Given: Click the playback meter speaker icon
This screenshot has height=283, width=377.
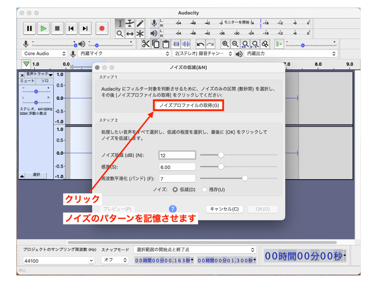Looking at the screenshot, I should 154,33.
